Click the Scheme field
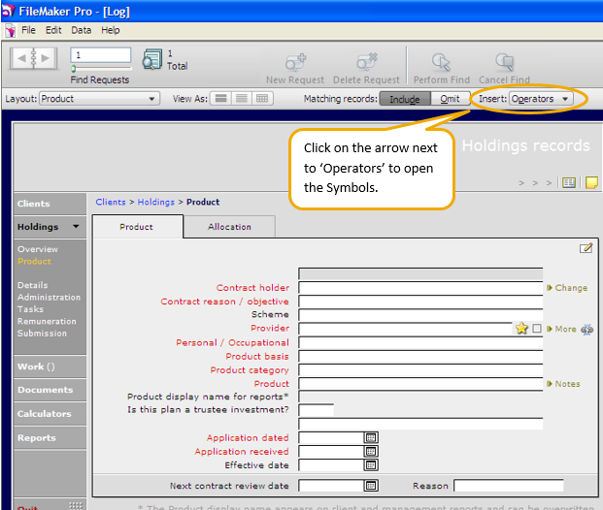Viewport: 603px width, 510px height. (x=420, y=315)
